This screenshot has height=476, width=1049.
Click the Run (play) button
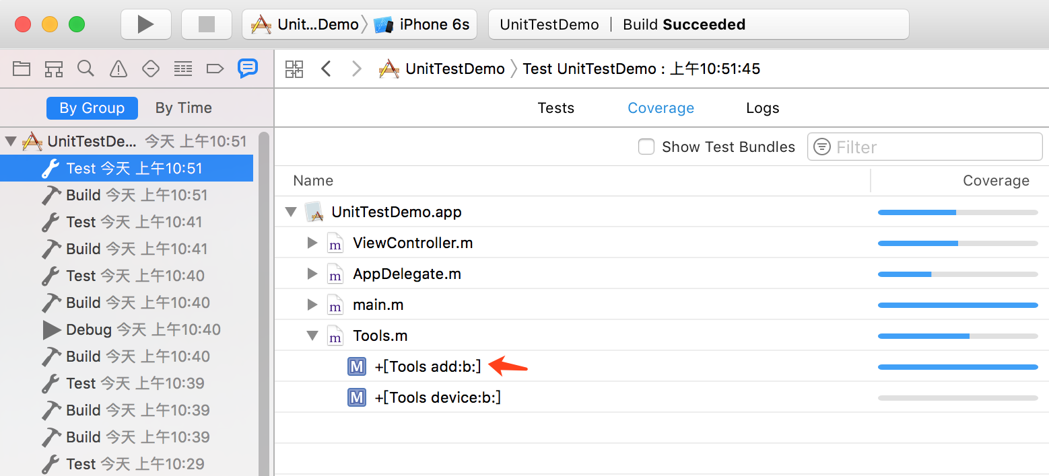tap(145, 25)
